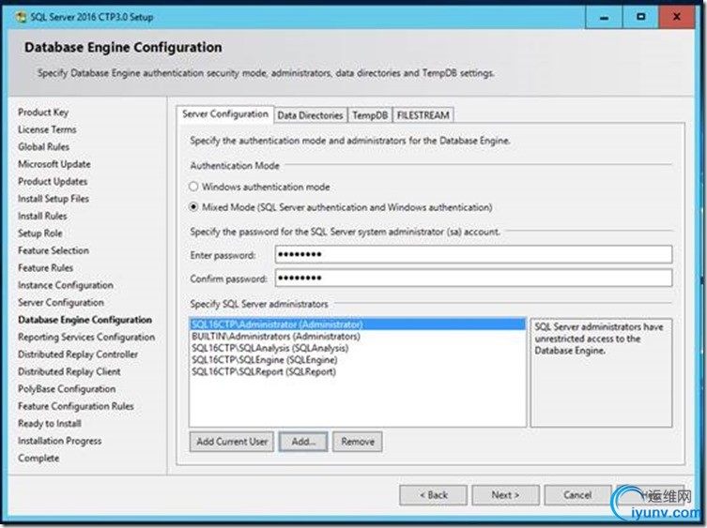Screen dimensions: 707x528
Task: Click the Add... button
Action: click(303, 442)
